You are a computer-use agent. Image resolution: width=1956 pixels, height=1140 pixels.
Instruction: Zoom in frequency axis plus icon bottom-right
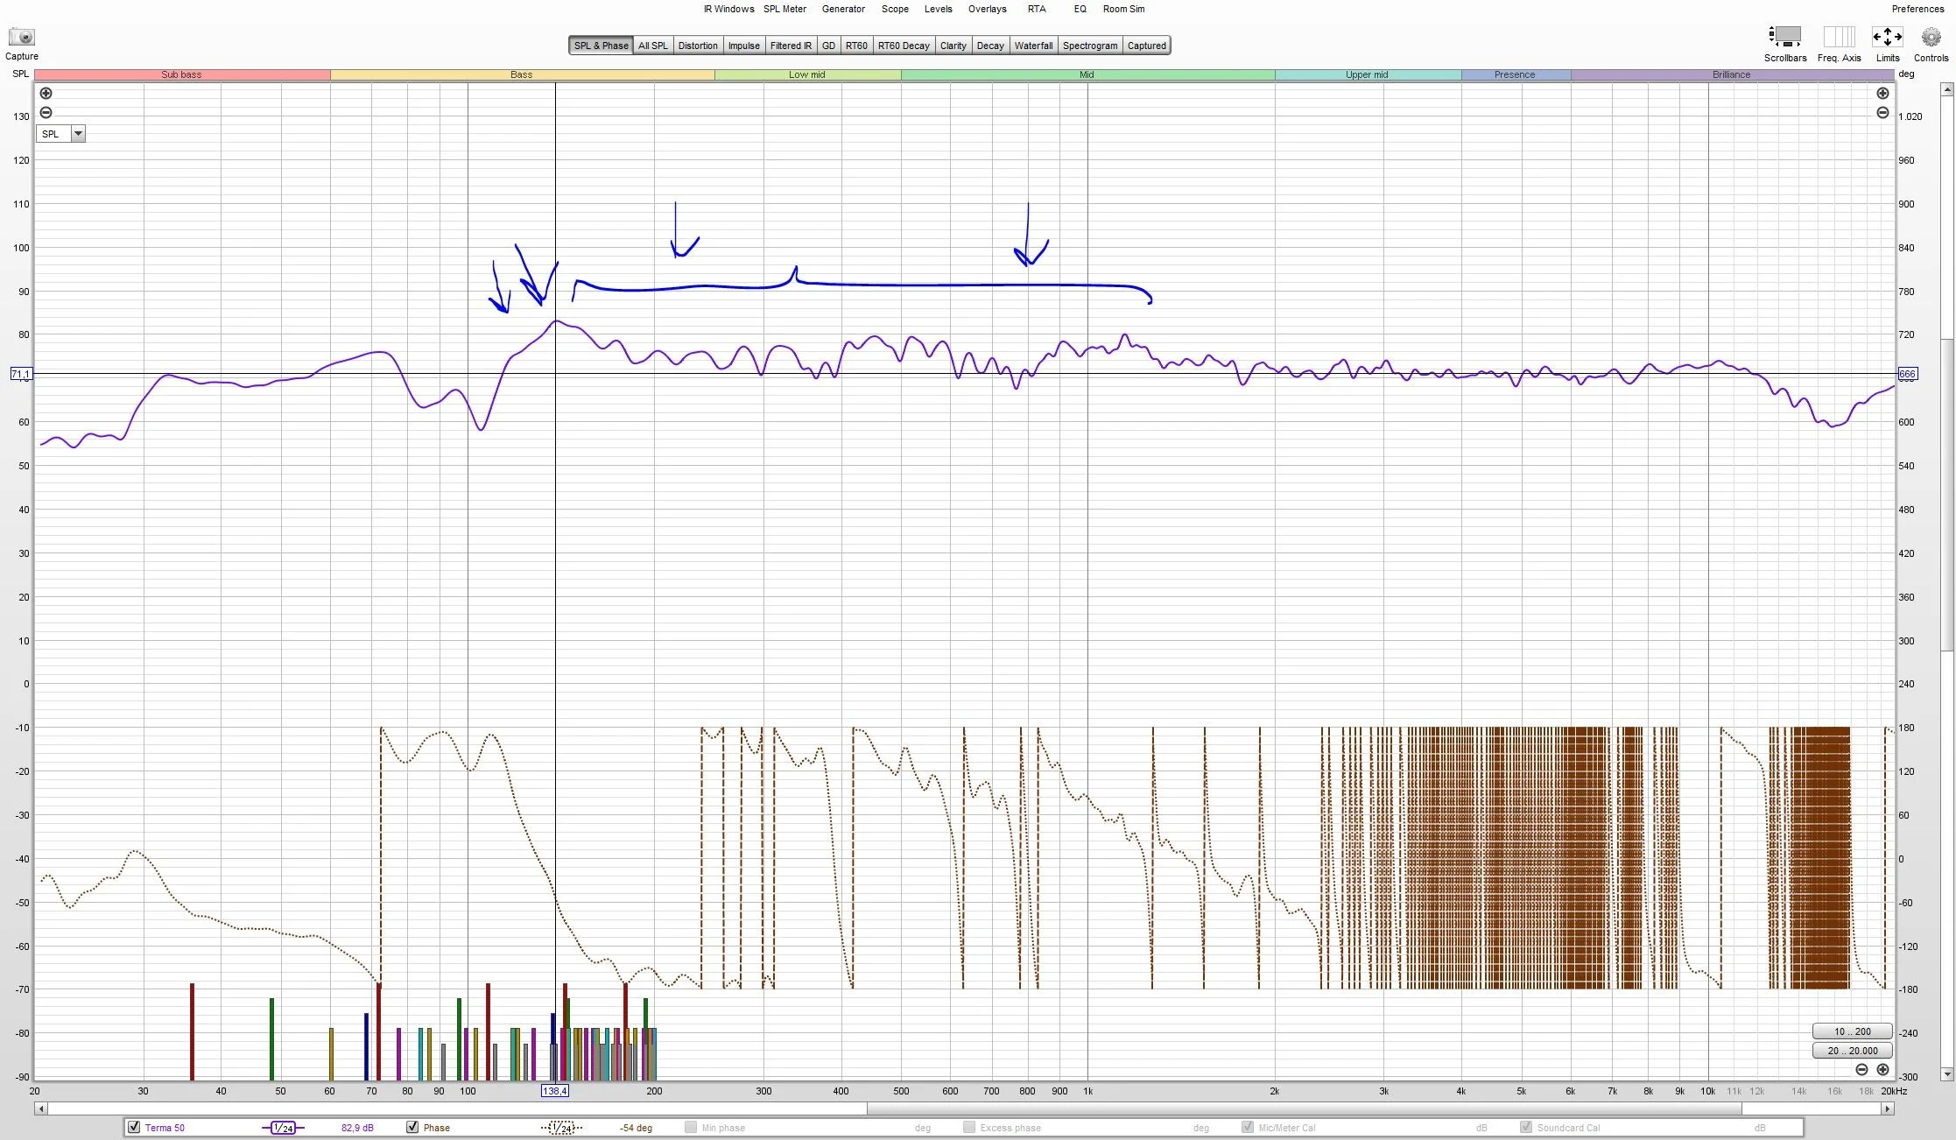[1882, 1070]
